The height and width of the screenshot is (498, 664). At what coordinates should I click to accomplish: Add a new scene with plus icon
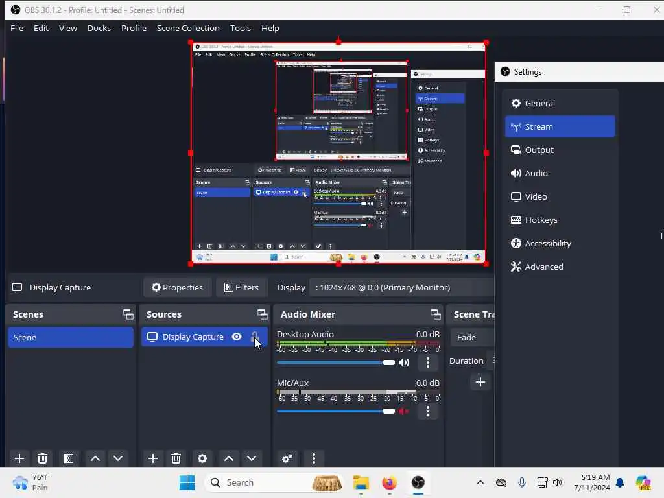19,458
